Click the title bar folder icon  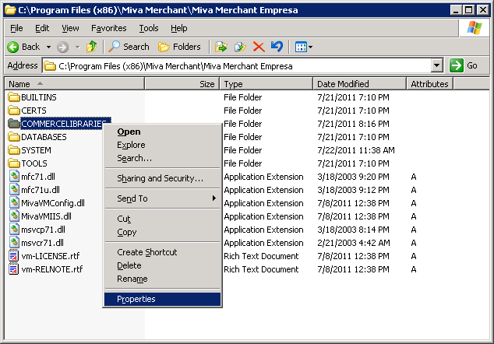[10, 10]
